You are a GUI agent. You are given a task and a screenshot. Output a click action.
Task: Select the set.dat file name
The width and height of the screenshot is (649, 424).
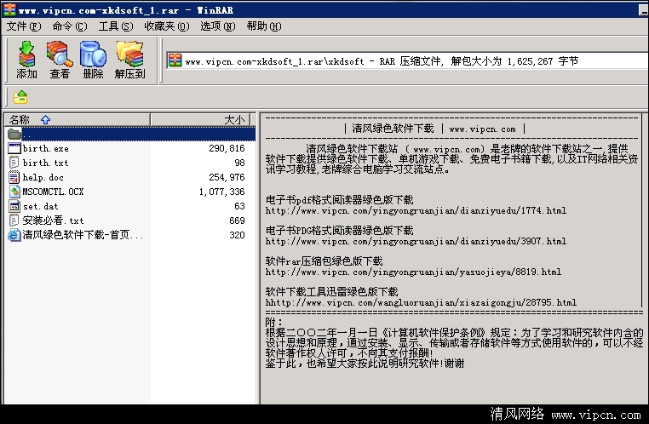[41, 206]
